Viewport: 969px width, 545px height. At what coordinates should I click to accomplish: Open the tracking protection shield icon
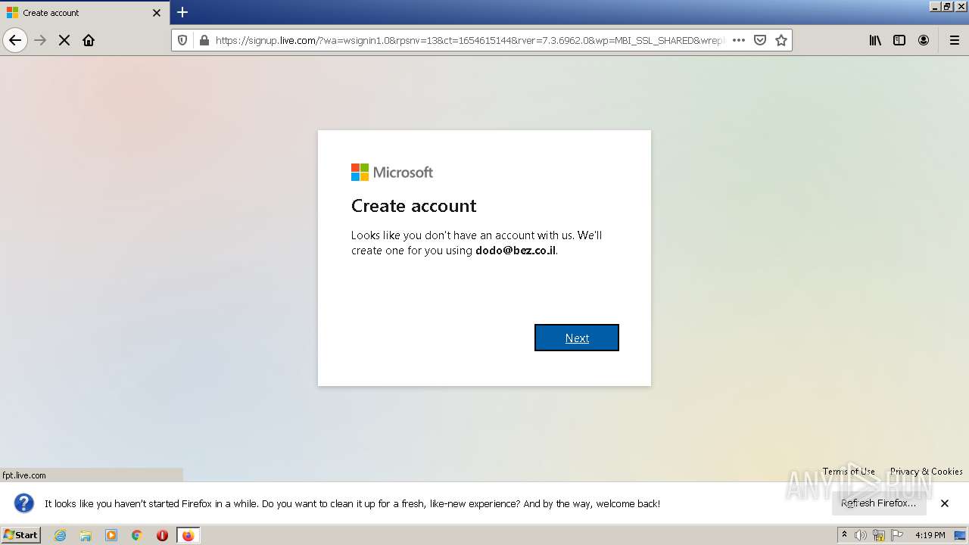(x=182, y=40)
